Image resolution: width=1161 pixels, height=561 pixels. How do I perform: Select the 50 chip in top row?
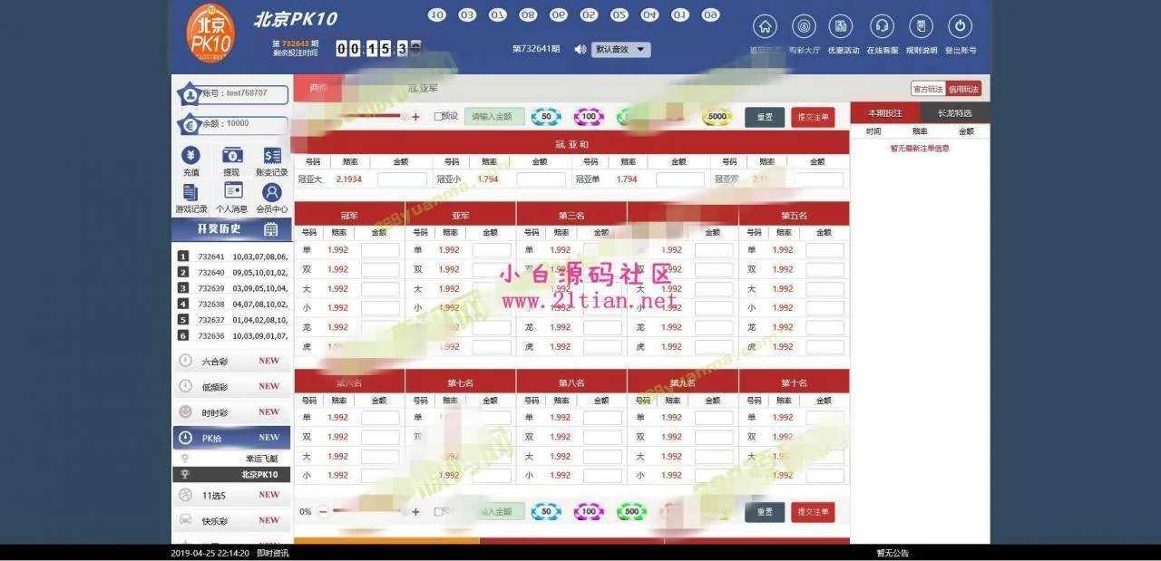click(546, 117)
